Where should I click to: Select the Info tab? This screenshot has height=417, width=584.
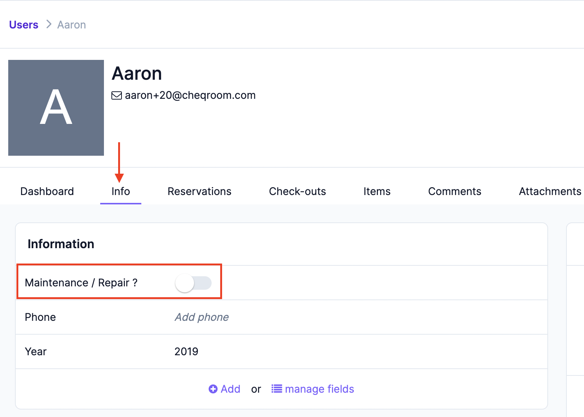(x=121, y=191)
